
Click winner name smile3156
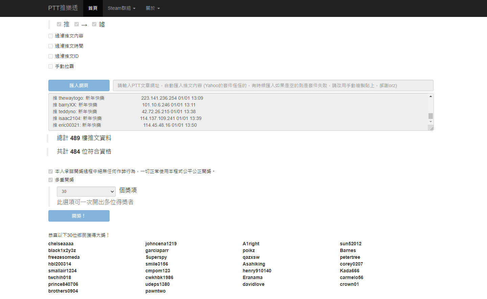[x=157, y=264]
